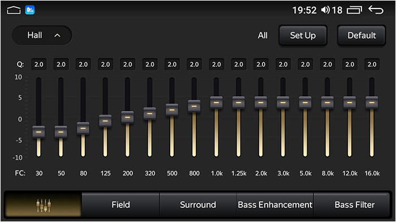Click the 500 Hz slider handle
Screen dimensions: 396x222
172,110
